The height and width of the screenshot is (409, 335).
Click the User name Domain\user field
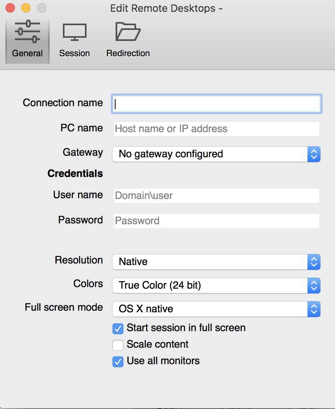[x=216, y=196]
